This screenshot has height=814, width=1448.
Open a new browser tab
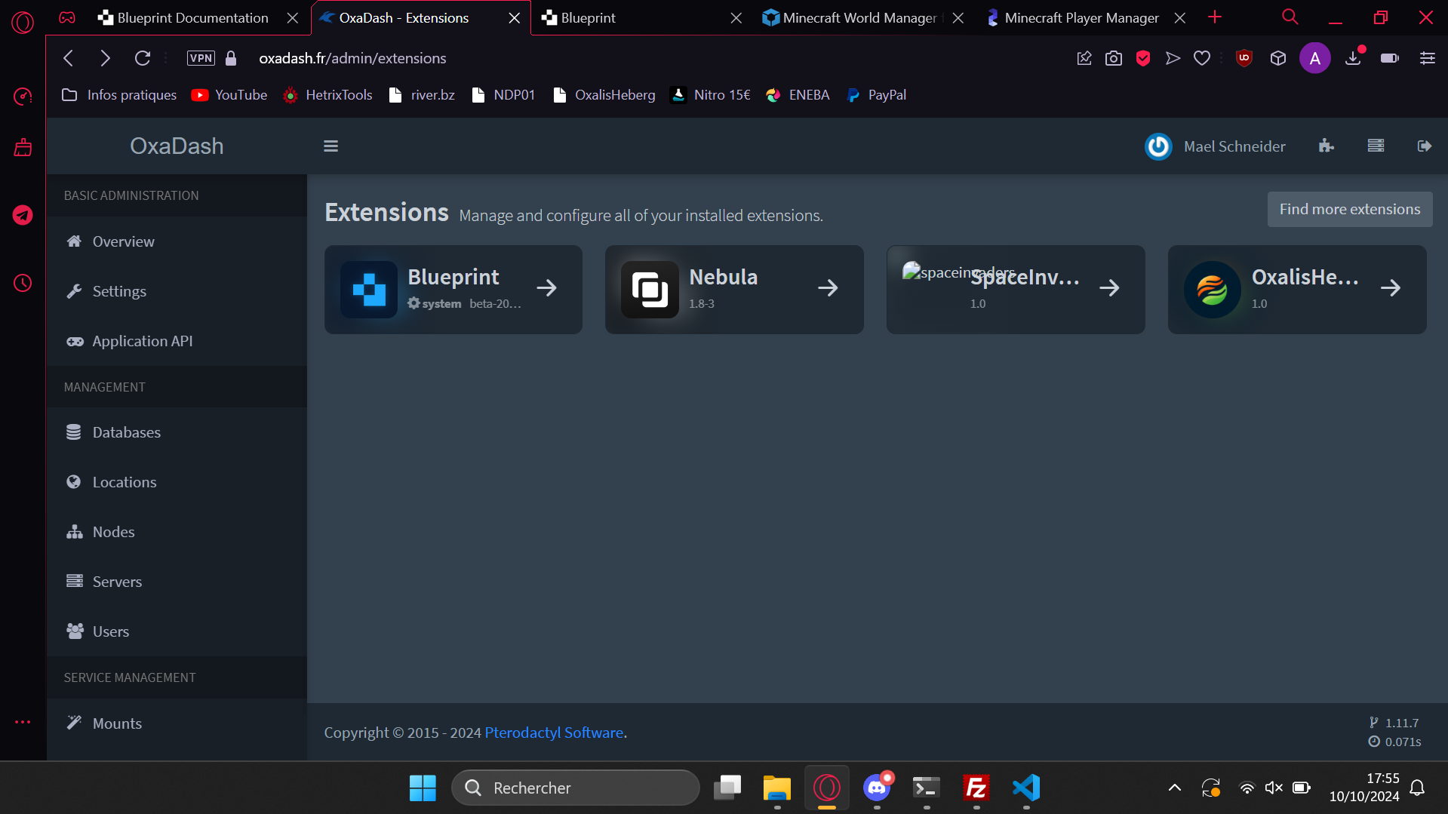tap(1215, 17)
